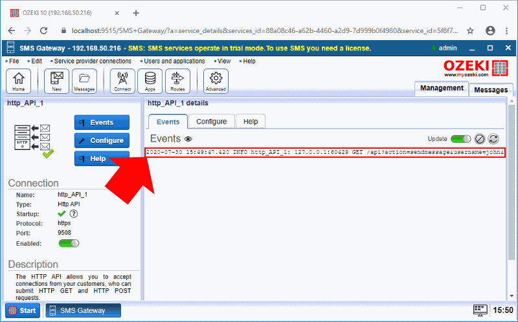The height and width of the screenshot is (322, 518).
Task: Open the File menu
Action: click(14, 61)
